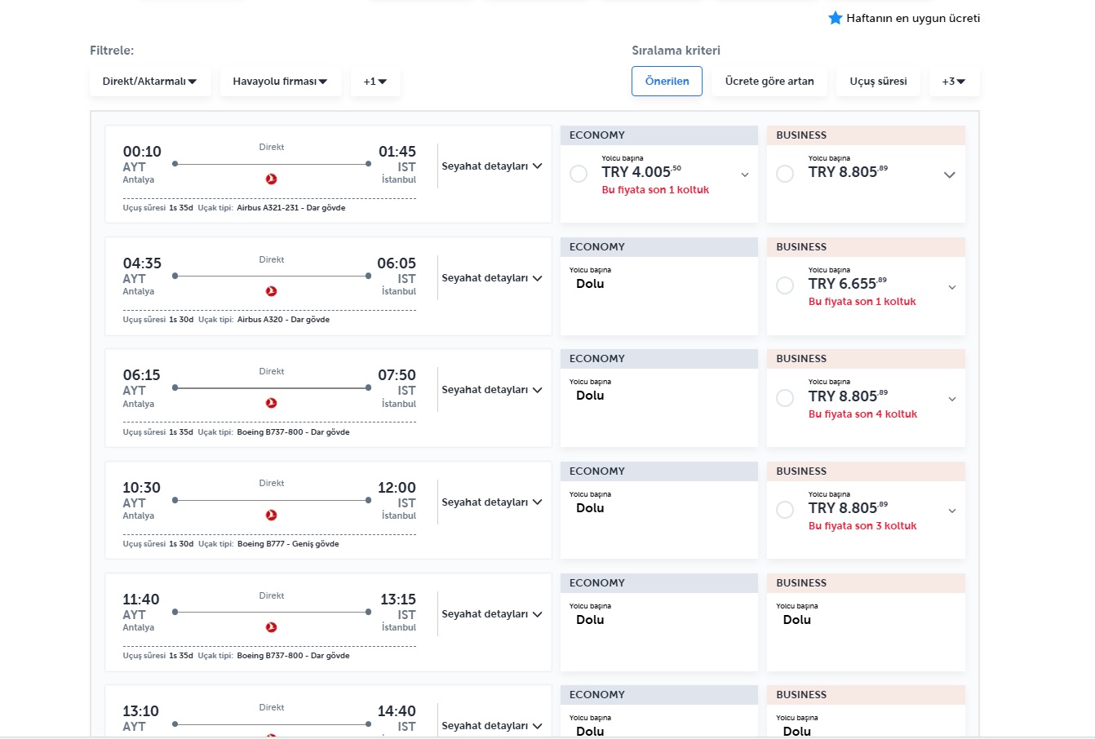Click ECONOMY Dolu card for 10:30 flight
Viewport: 1095px width, 739px height.
point(659,511)
